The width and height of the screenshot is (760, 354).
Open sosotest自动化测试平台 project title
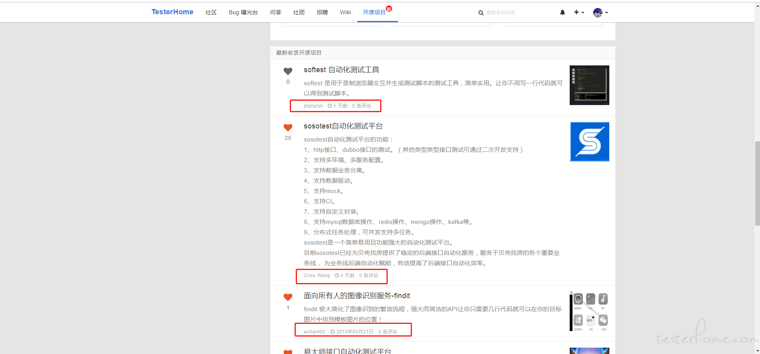click(343, 126)
